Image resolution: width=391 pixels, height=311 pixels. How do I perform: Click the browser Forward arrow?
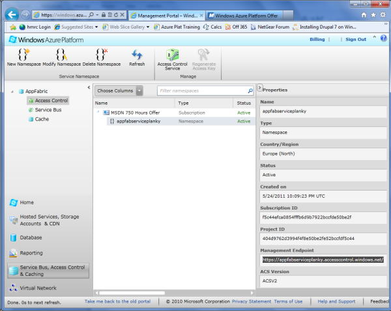[25, 15]
